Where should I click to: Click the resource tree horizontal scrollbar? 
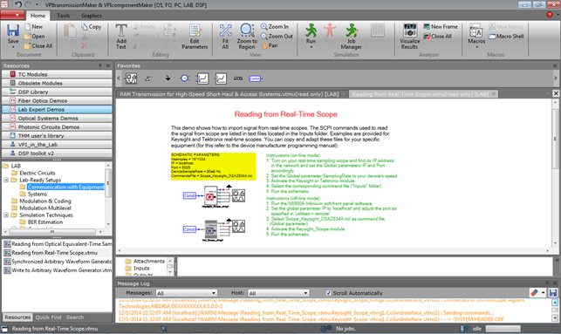pos(52,232)
